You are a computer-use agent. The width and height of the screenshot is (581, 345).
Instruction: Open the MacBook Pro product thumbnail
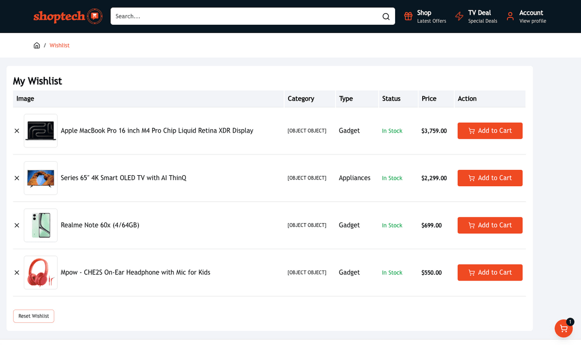[x=41, y=131]
